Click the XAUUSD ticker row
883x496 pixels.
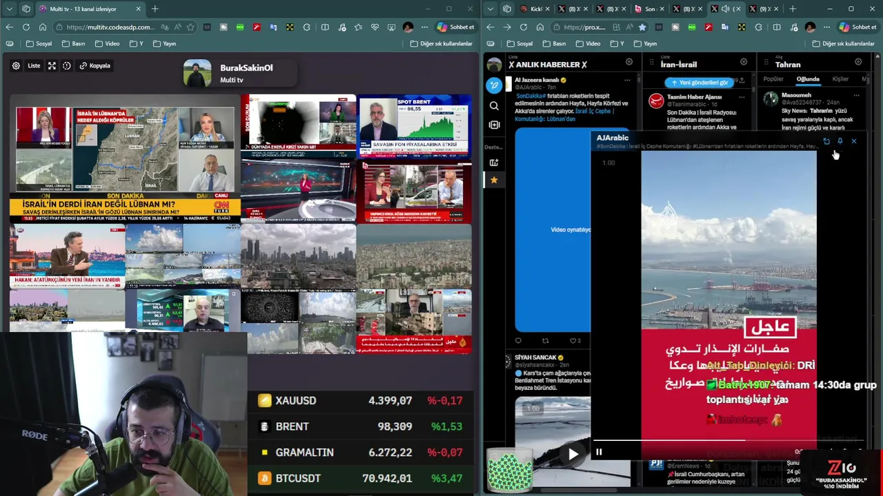[x=361, y=400]
